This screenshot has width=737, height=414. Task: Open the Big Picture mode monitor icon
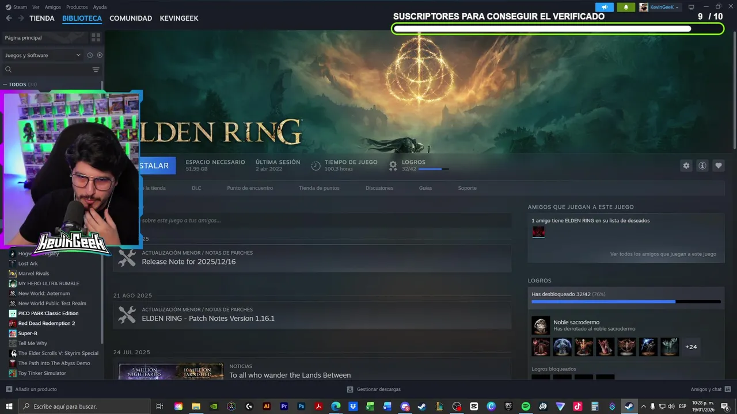[x=691, y=7]
